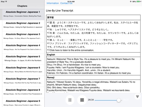
Task: Select chapter Absolute Beginner Japanese 2
Action: point(23,26)
